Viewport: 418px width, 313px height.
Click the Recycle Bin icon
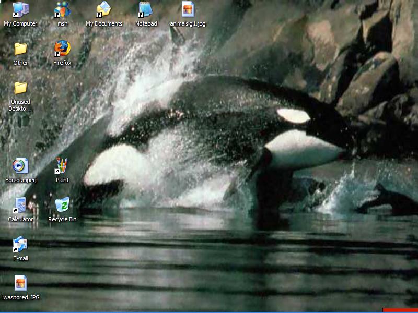click(62, 205)
